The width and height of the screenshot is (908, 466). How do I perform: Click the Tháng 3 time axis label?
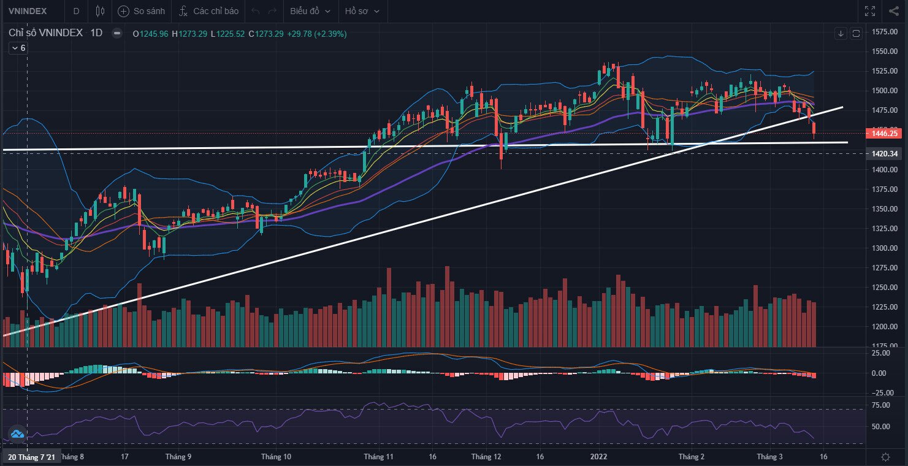click(x=769, y=457)
